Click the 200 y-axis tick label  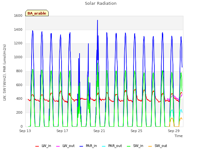(19, 113)
